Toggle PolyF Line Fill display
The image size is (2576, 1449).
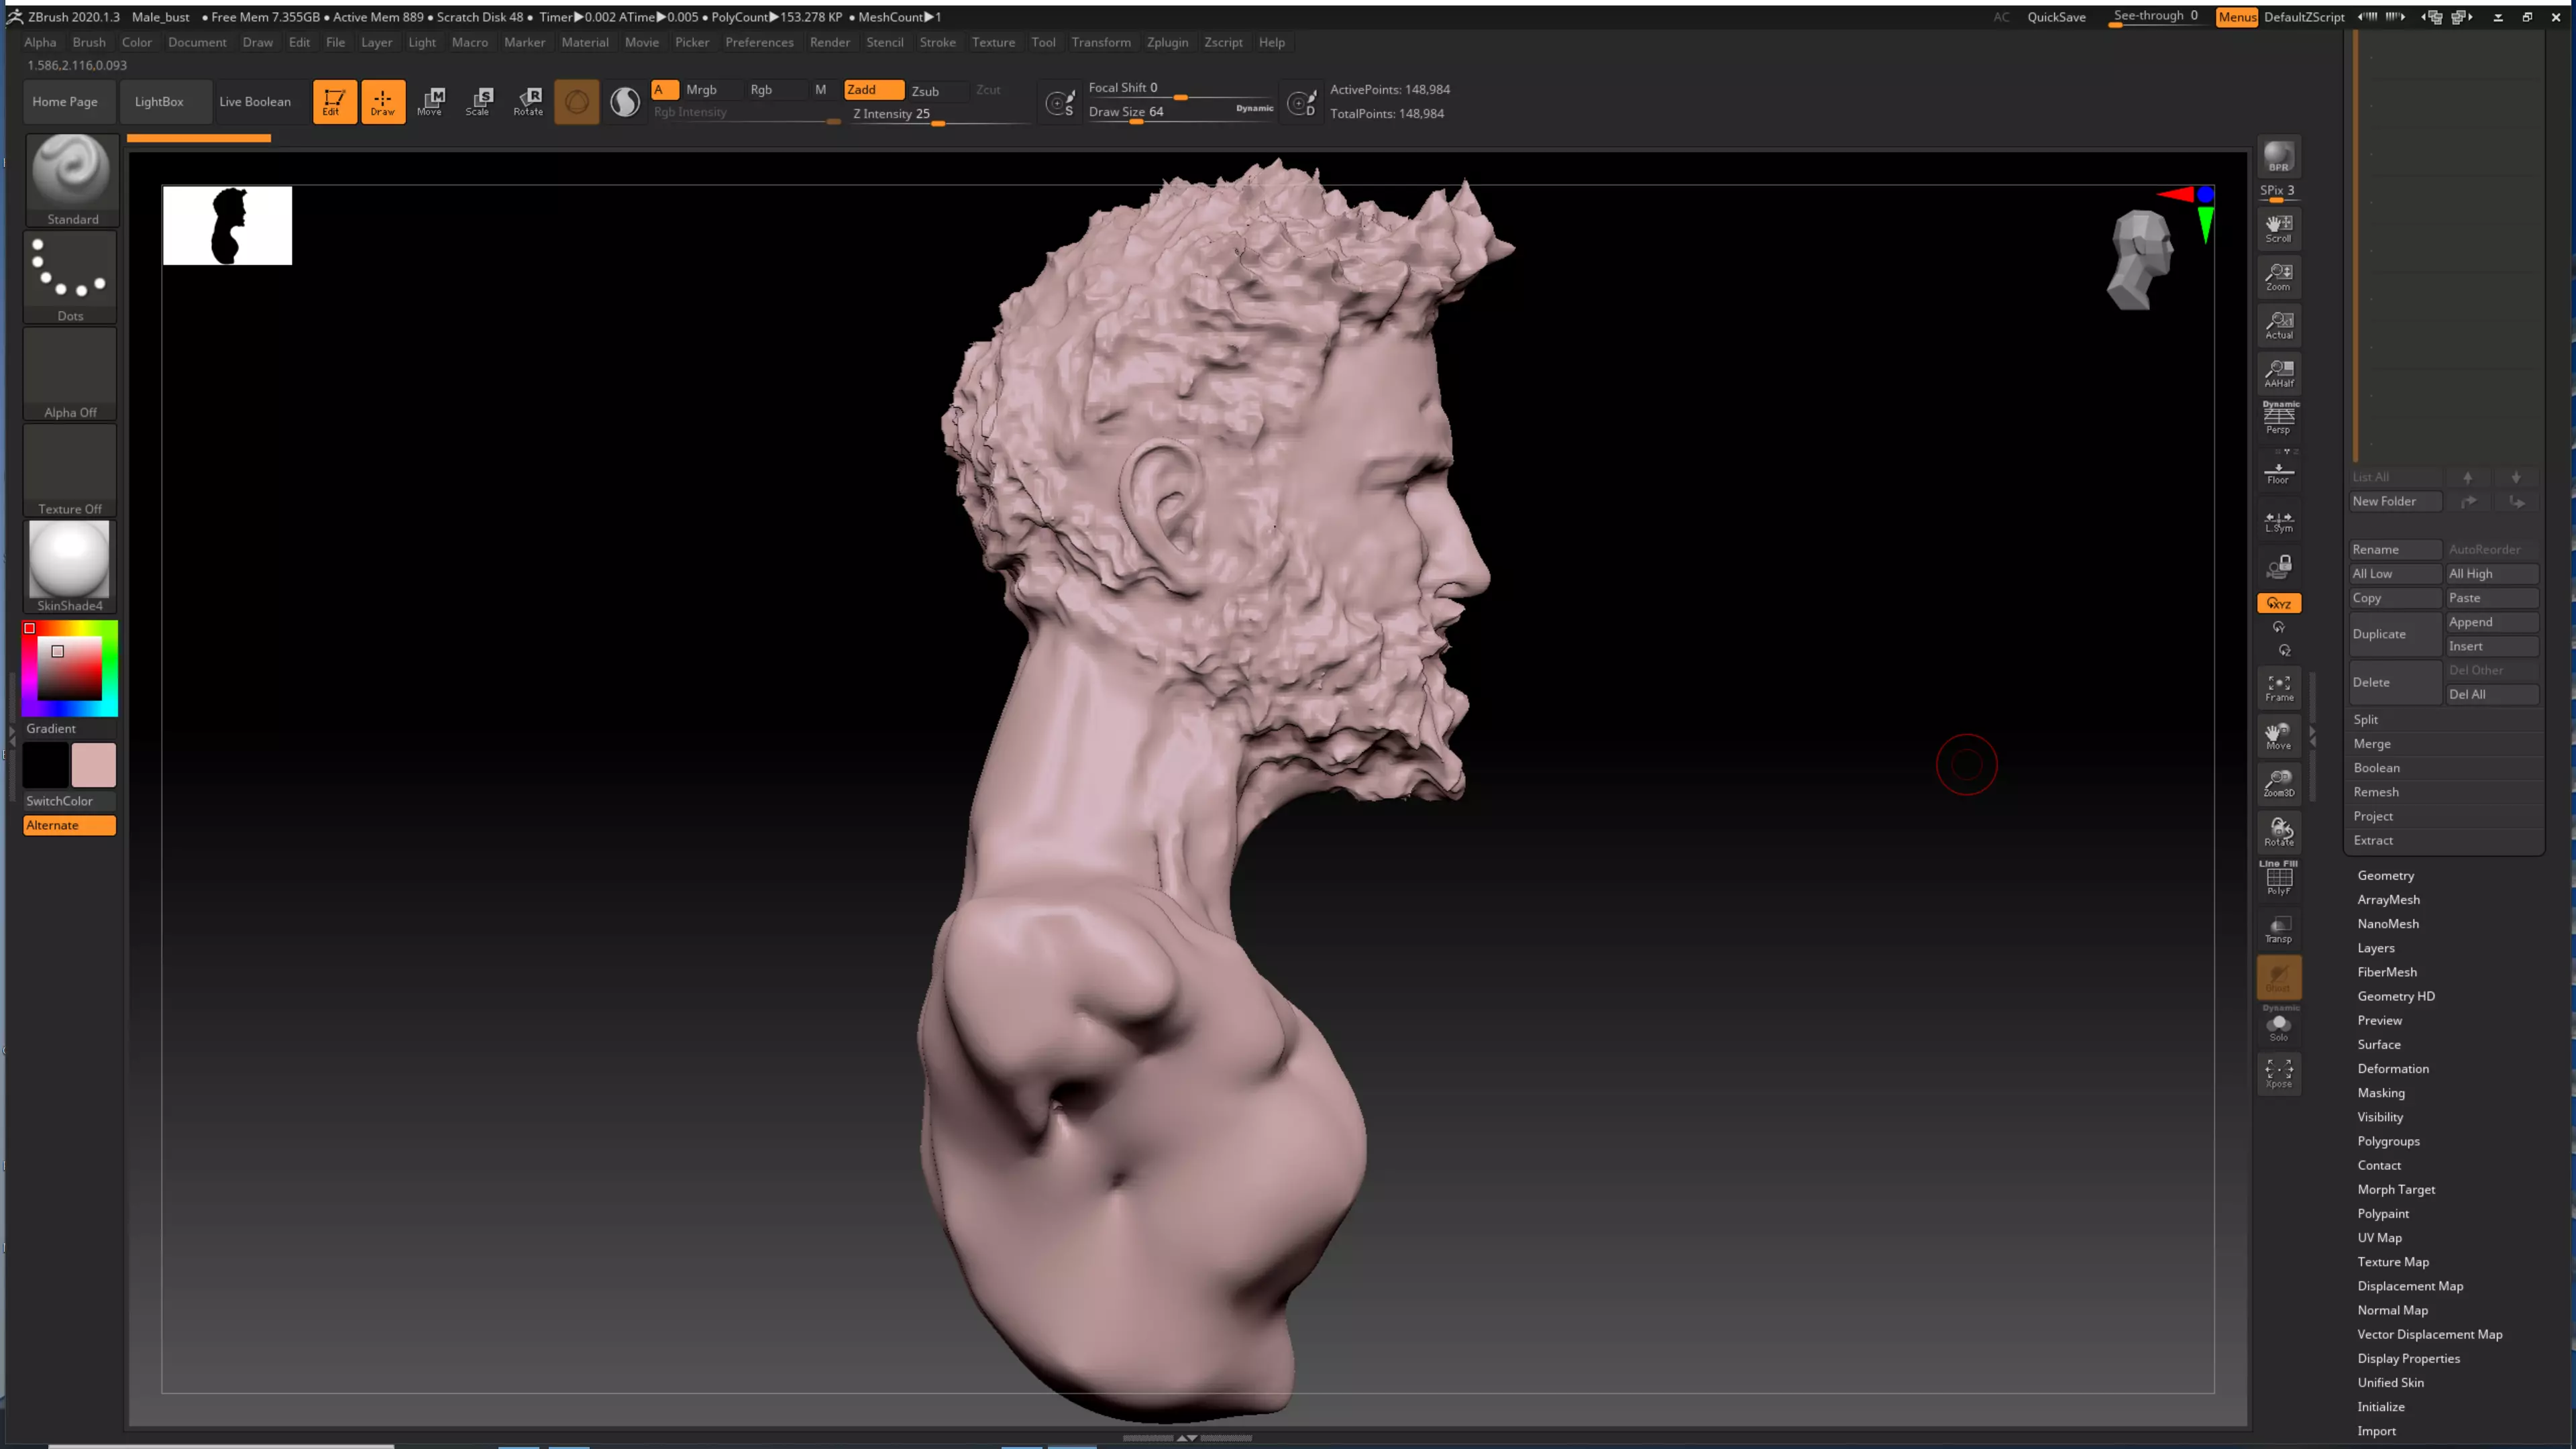[x=2278, y=878]
